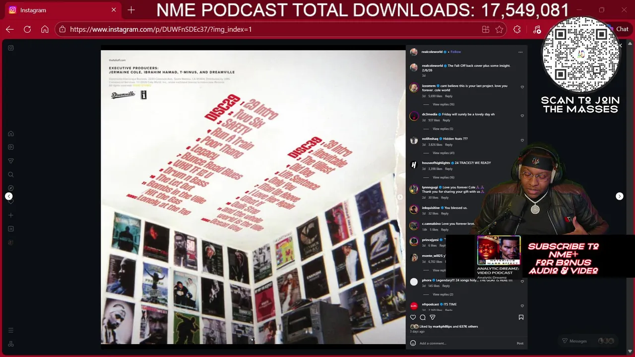Open Messages floating button at bottom right
Screen dimensions: 635x357
coord(588,341)
